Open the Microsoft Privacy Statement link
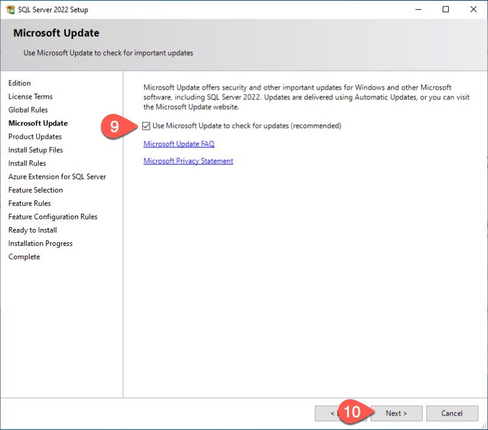488x430 pixels. (x=188, y=161)
